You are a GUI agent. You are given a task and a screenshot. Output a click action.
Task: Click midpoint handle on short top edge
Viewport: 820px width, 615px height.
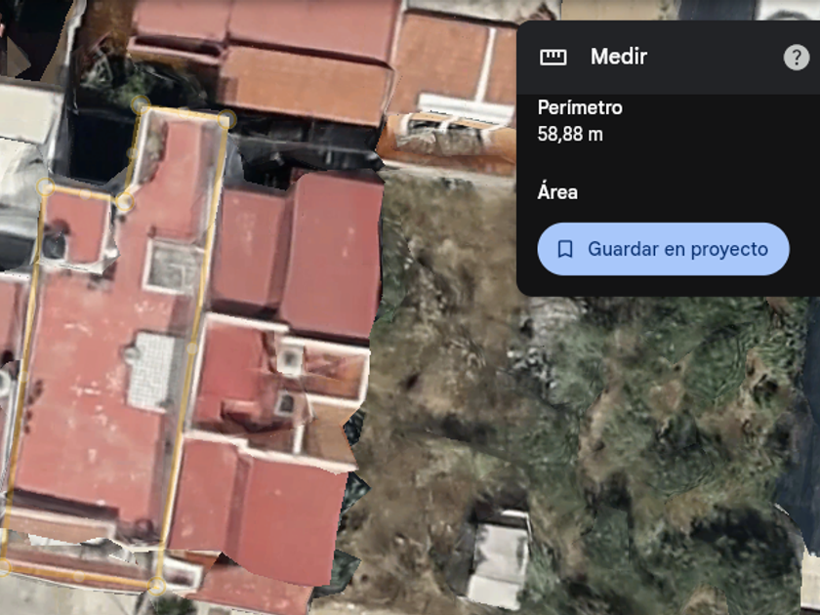point(184,112)
